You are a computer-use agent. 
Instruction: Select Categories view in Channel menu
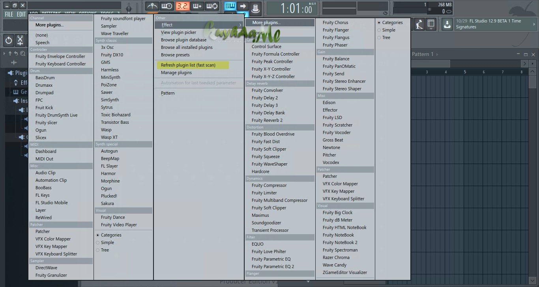point(109,235)
